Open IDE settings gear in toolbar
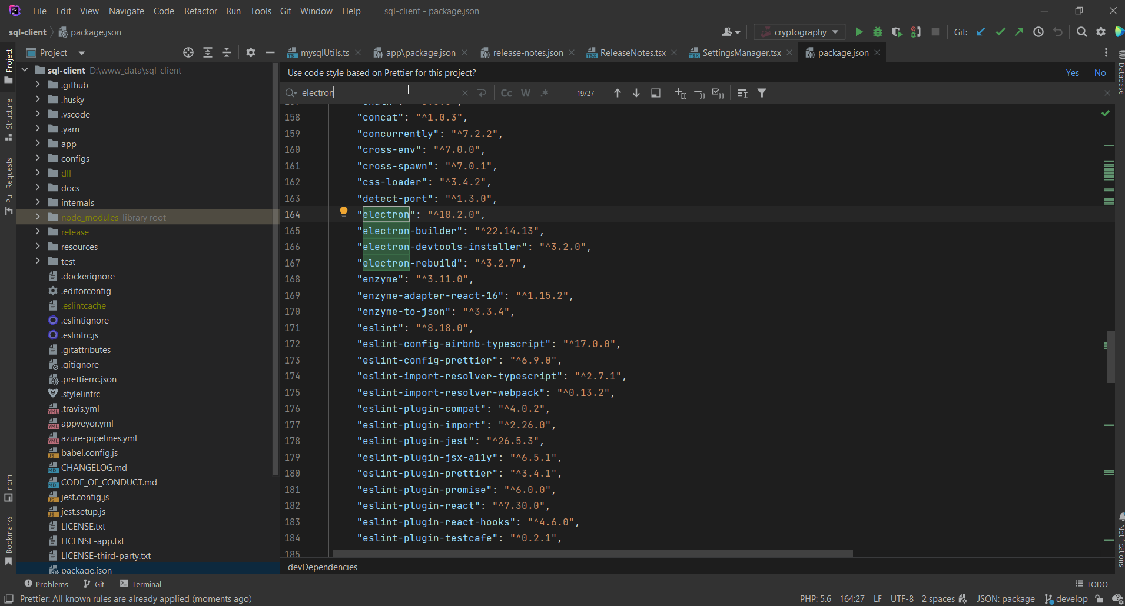The width and height of the screenshot is (1125, 606). click(1101, 32)
